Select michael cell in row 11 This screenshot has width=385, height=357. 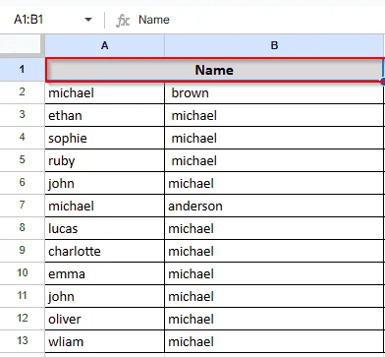tap(274, 296)
